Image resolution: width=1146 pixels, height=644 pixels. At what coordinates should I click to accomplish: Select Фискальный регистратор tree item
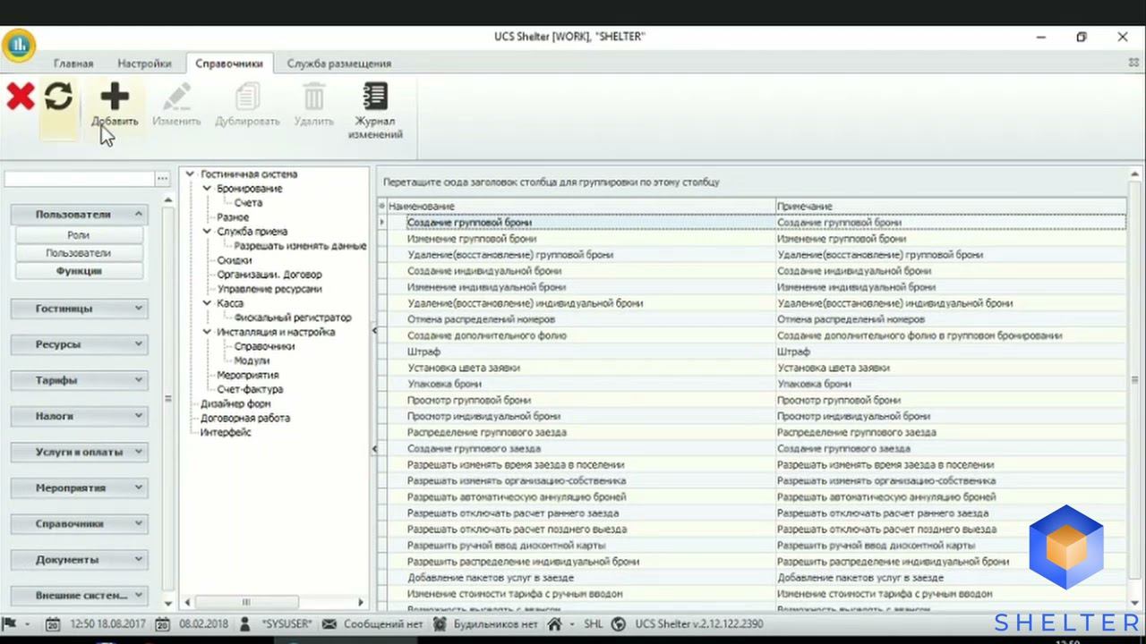click(293, 318)
